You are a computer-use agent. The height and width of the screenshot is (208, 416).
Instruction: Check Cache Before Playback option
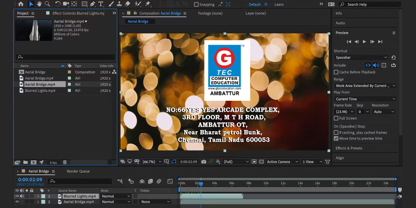click(x=336, y=72)
